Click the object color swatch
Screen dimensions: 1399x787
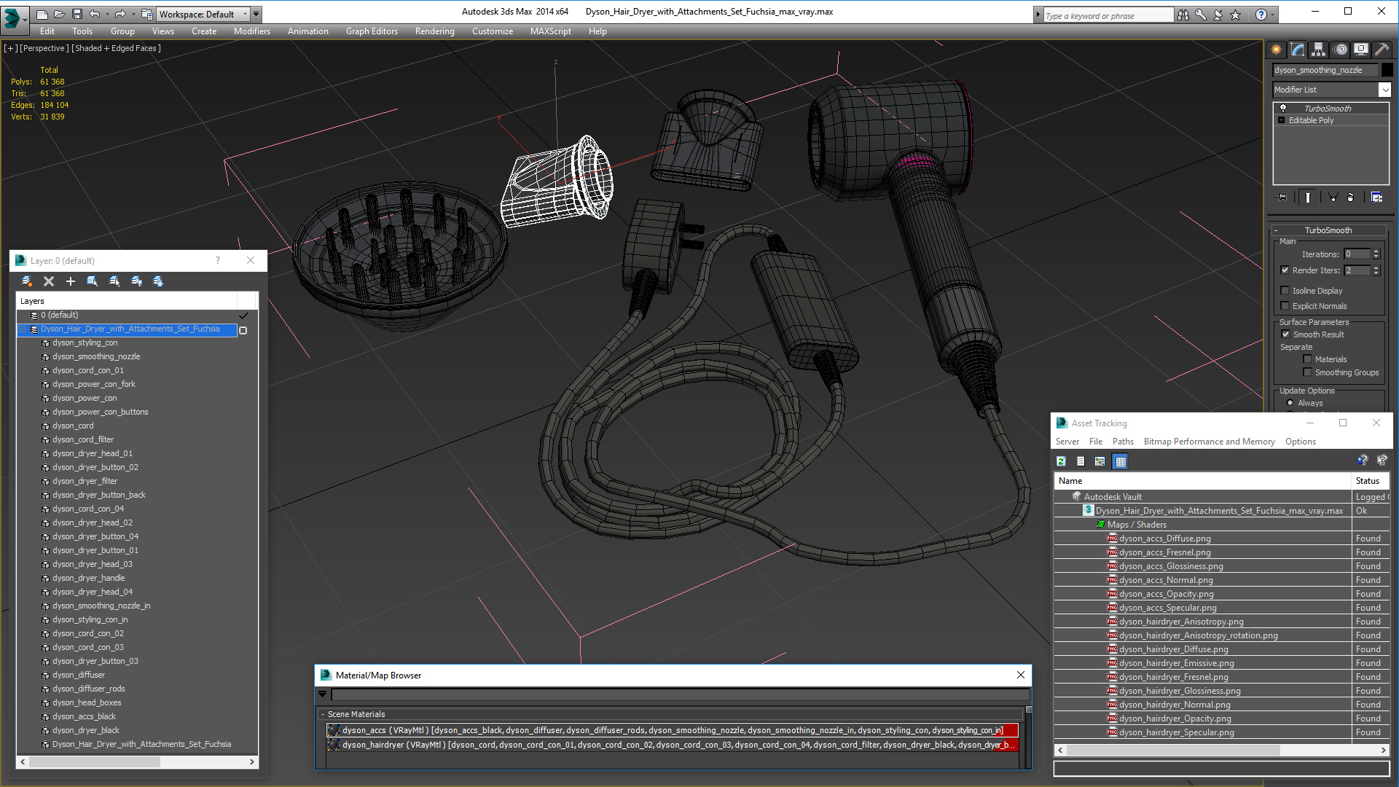pyautogui.click(x=1387, y=70)
